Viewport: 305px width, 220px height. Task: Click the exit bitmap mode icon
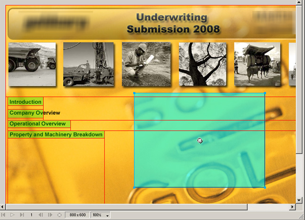tap(59, 215)
